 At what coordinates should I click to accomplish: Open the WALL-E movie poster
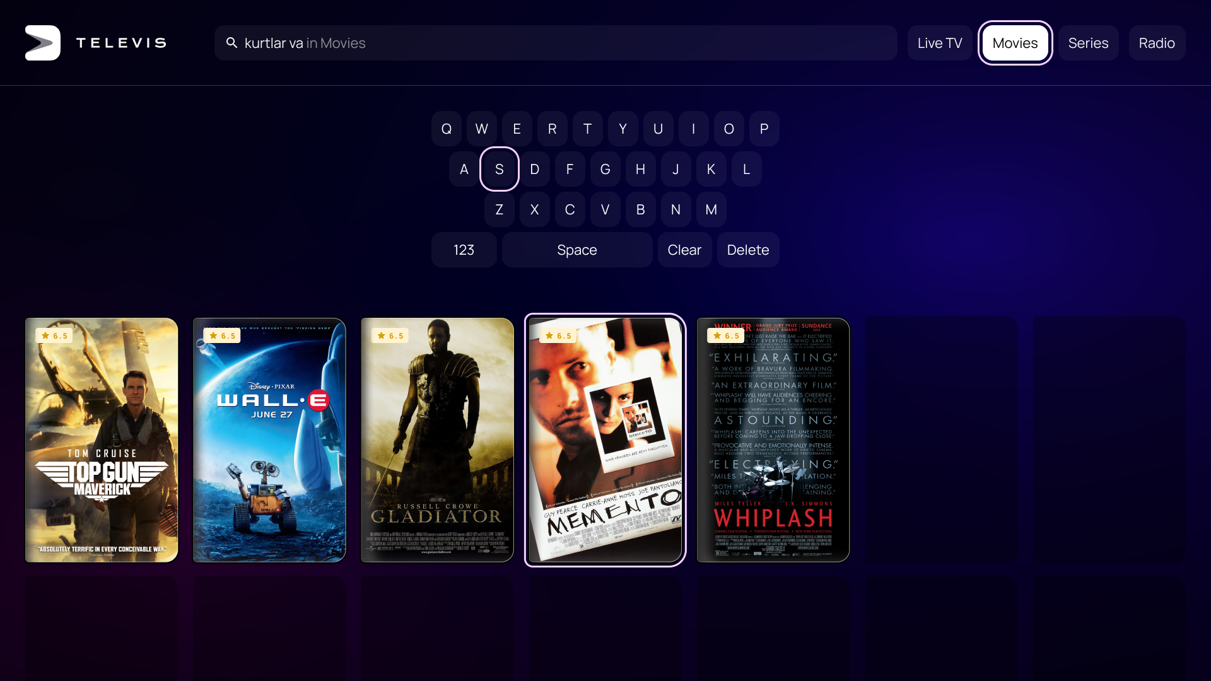[269, 441]
